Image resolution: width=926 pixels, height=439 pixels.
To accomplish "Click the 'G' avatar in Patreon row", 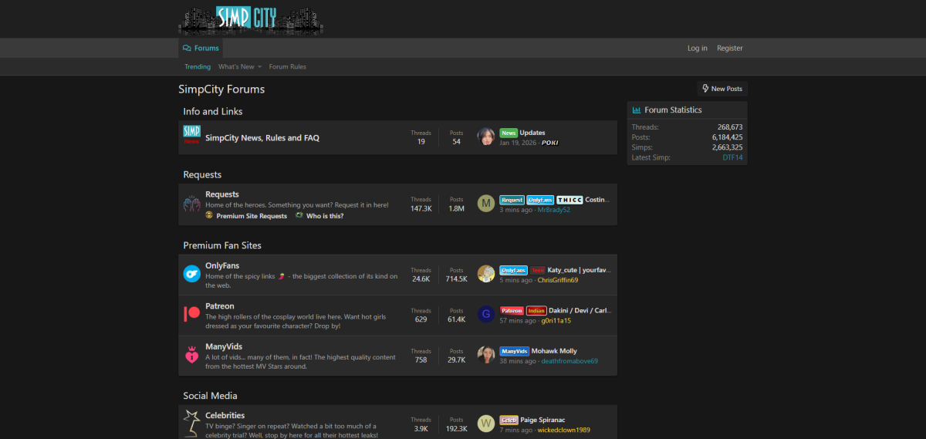I will click(486, 314).
